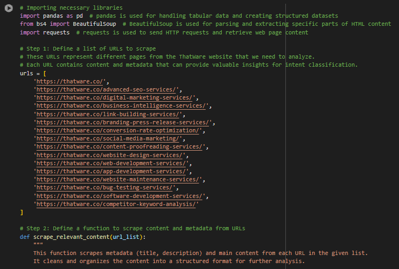399x269 pixels.
Task: Open the digital-marketing-services URL
Action: coord(114,97)
